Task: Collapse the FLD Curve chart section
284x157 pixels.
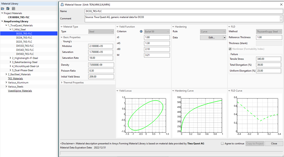Action: point(229,91)
